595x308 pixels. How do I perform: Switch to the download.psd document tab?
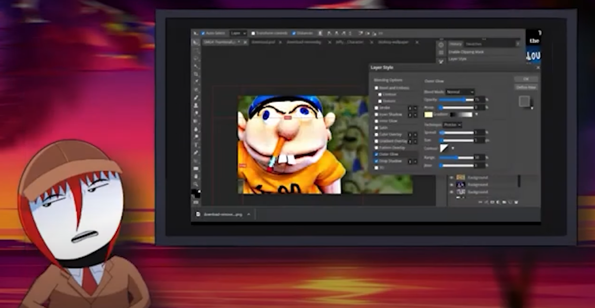[263, 42]
